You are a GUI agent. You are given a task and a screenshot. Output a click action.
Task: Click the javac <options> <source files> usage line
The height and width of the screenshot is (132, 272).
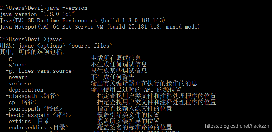[66, 46]
